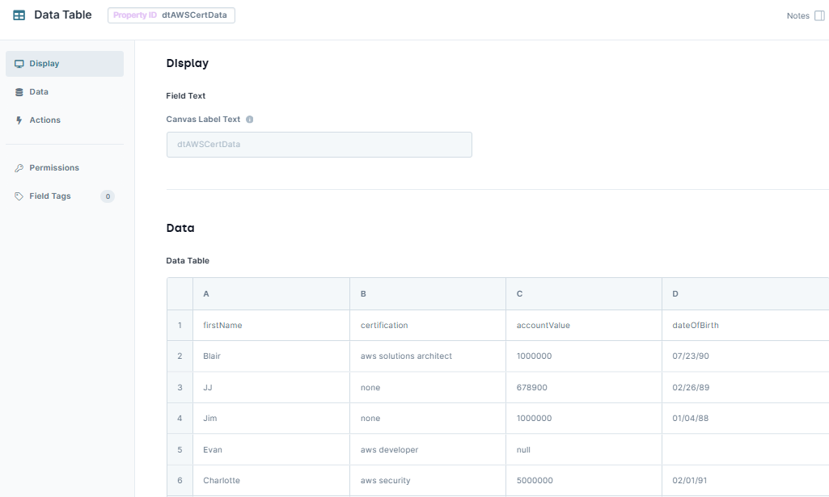Click inside the Canvas Label Text field
829x497 pixels.
tap(319, 144)
